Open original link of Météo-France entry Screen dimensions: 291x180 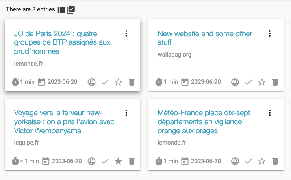235,161
